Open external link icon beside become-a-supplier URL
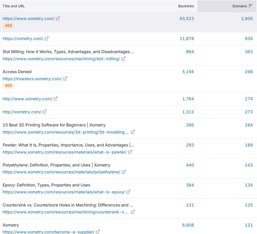This screenshot has width=257, height=234. click(x=98, y=232)
